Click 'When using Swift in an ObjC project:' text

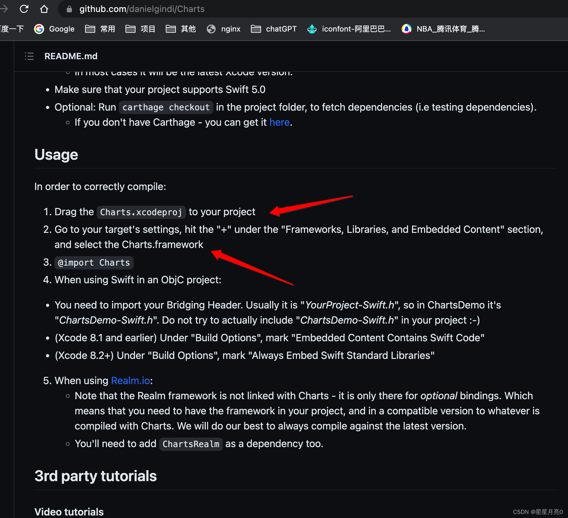point(138,280)
